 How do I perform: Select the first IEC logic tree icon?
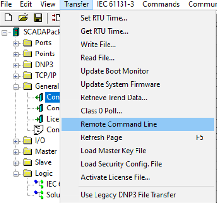click(39, 184)
